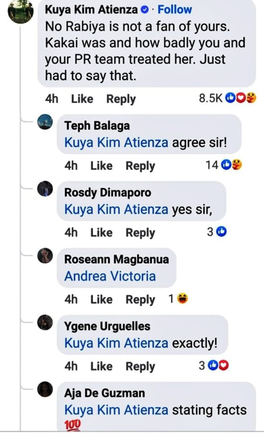The height and width of the screenshot is (433, 264).
Task: Open Rosdy Dimaporo's profile avatar
Action: (x=45, y=189)
